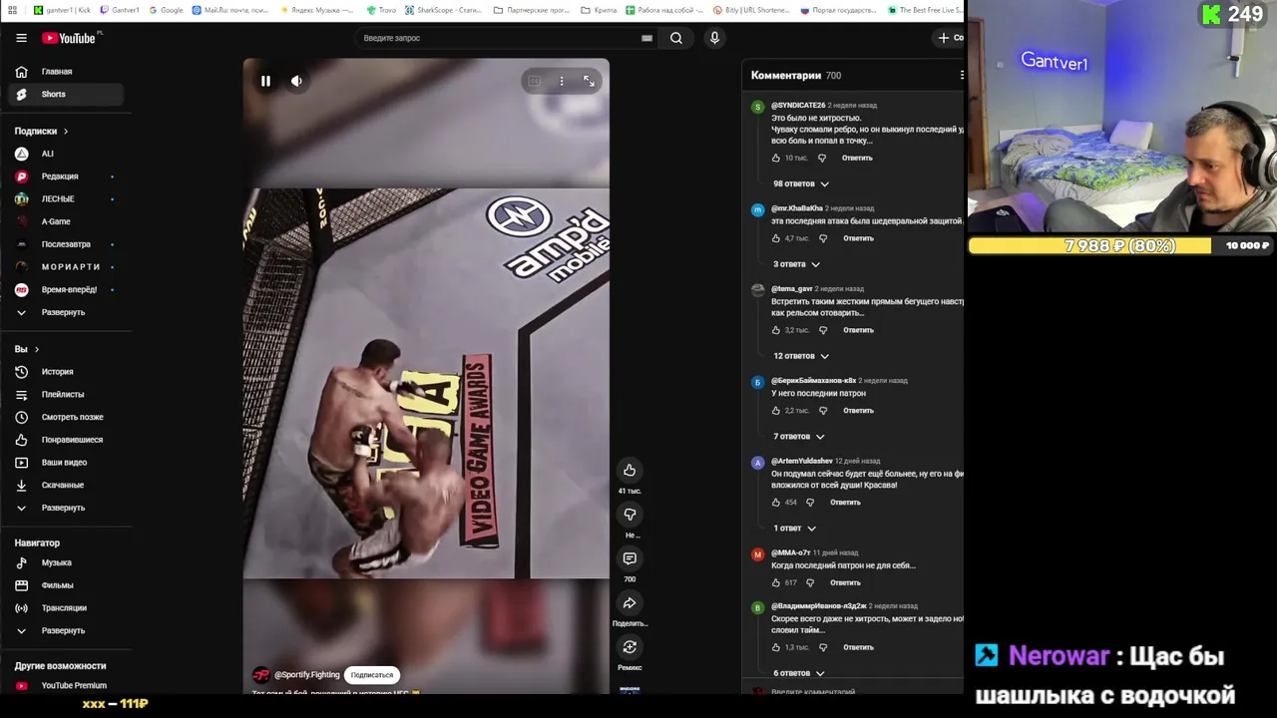The height and width of the screenshot is (718, 1277).
Task: Start voice search with microphone icon
Action: [x=714, y=38]
